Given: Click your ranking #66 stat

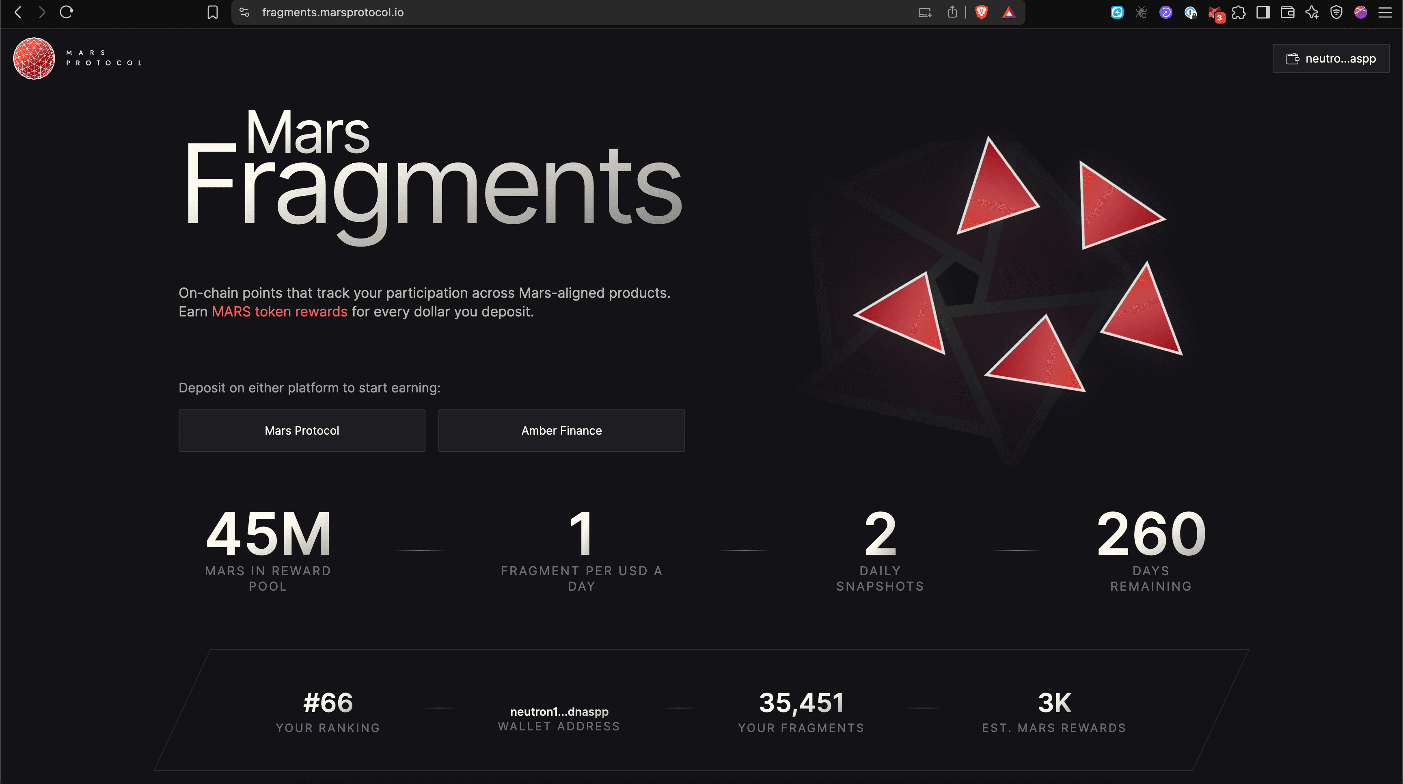Looking at the screenshot, I should (x=327, y=704).
